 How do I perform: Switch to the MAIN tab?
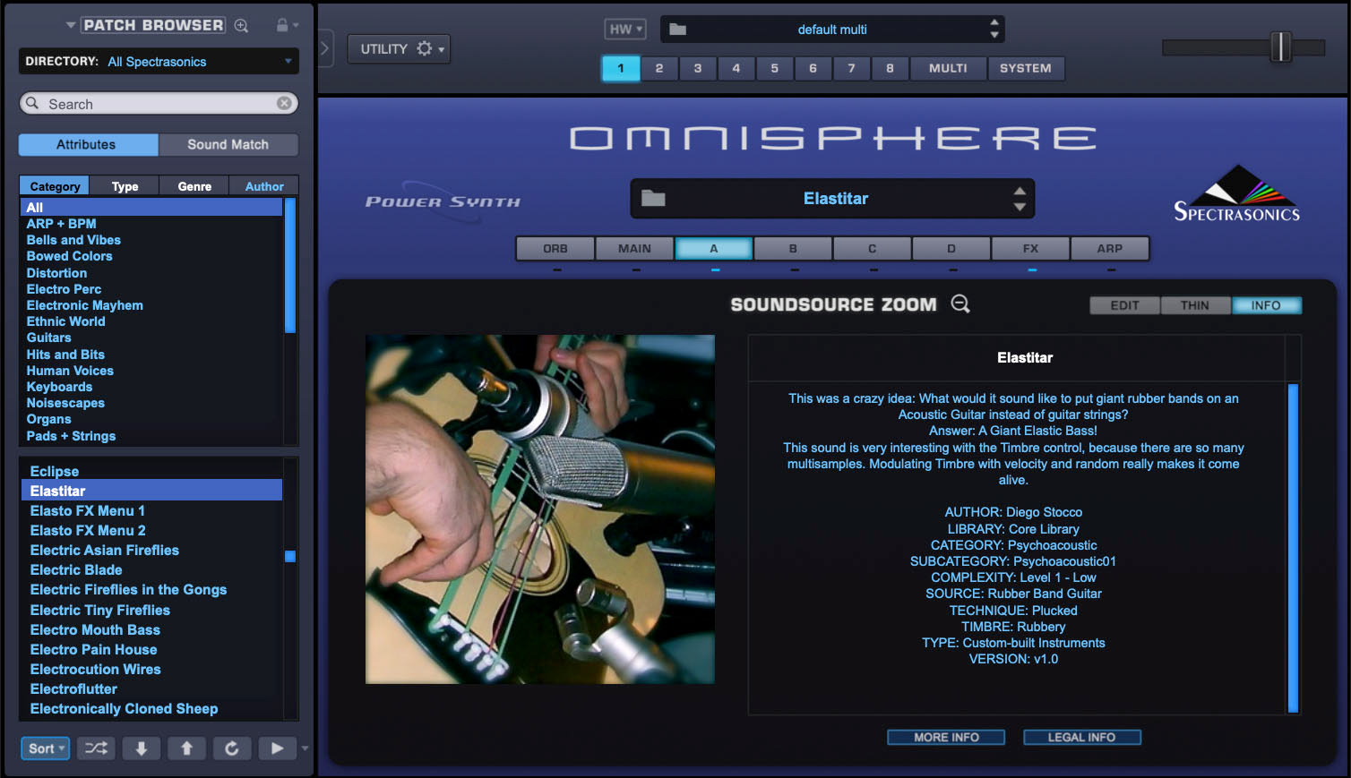(634, 249)
